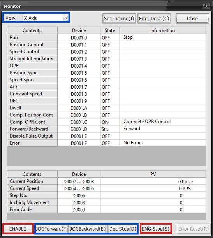Select the Straight Interpolation row label

32,59
